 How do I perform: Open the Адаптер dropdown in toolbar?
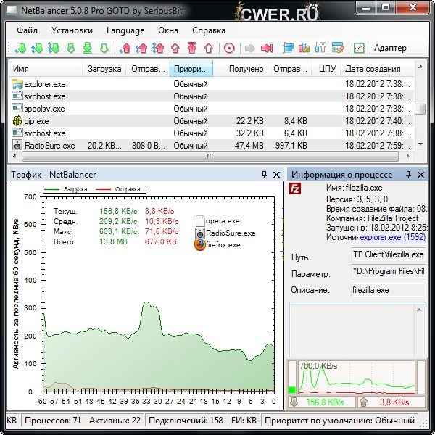point(390,49)
